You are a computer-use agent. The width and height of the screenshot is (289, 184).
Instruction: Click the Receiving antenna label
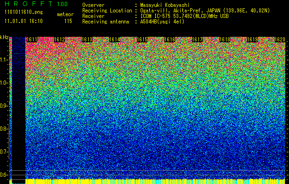pyautogui.click(x=106, y=22)
